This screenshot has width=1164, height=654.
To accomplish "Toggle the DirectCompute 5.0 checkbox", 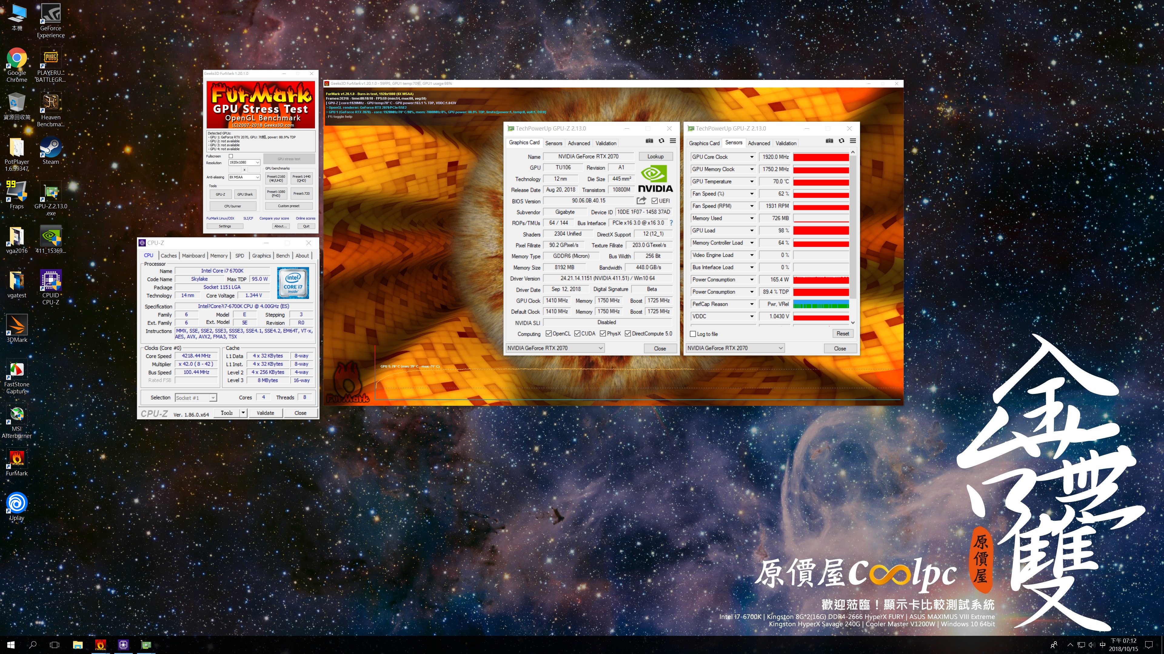I will [628, 334].
